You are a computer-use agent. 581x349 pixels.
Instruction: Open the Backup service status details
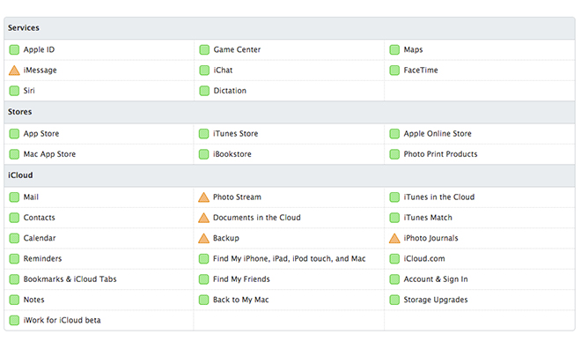pos(226,238)
